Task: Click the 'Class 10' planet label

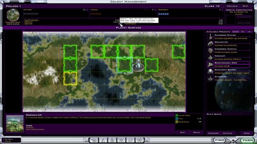Action: [x=212, y=6]
